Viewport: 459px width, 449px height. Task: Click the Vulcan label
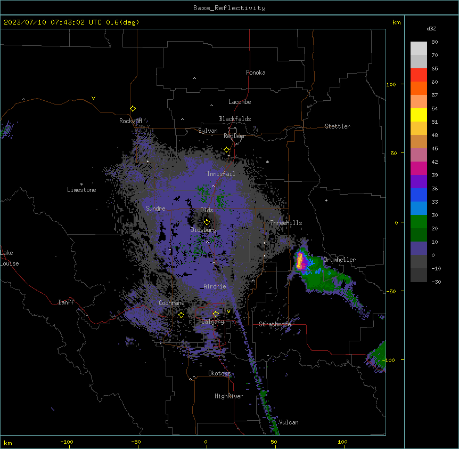click(x=289, y=422)
